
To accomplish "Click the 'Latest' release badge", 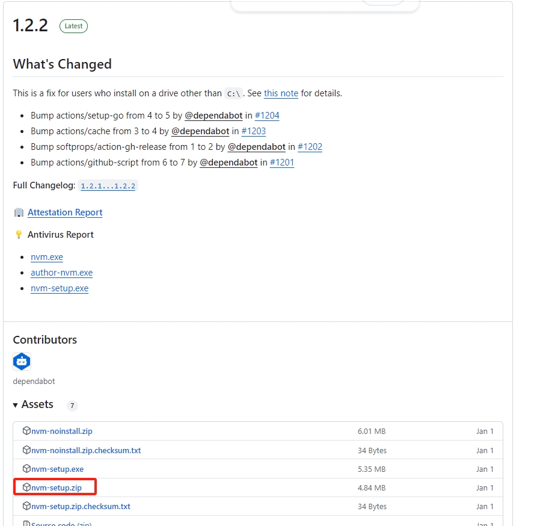I will [x=73, y=26].
